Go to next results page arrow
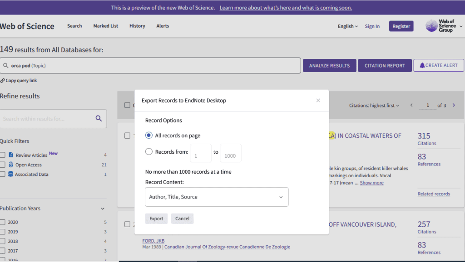The height and width of the screenshot is (262, 465). (454, 105)
